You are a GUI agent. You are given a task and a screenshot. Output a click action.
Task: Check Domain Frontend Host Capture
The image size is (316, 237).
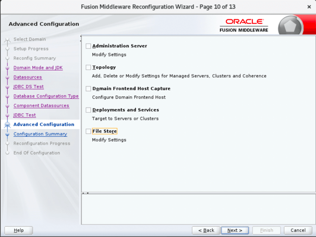click(88, 88)
